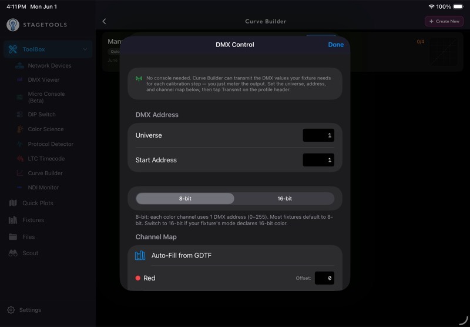Screen dimensions: 470x327
Task: Open Settings in sidebar
Action: tap(30, 310)
